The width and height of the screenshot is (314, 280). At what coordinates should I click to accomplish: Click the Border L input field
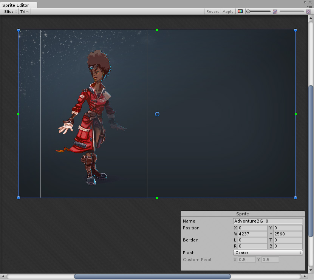(252, 240)
